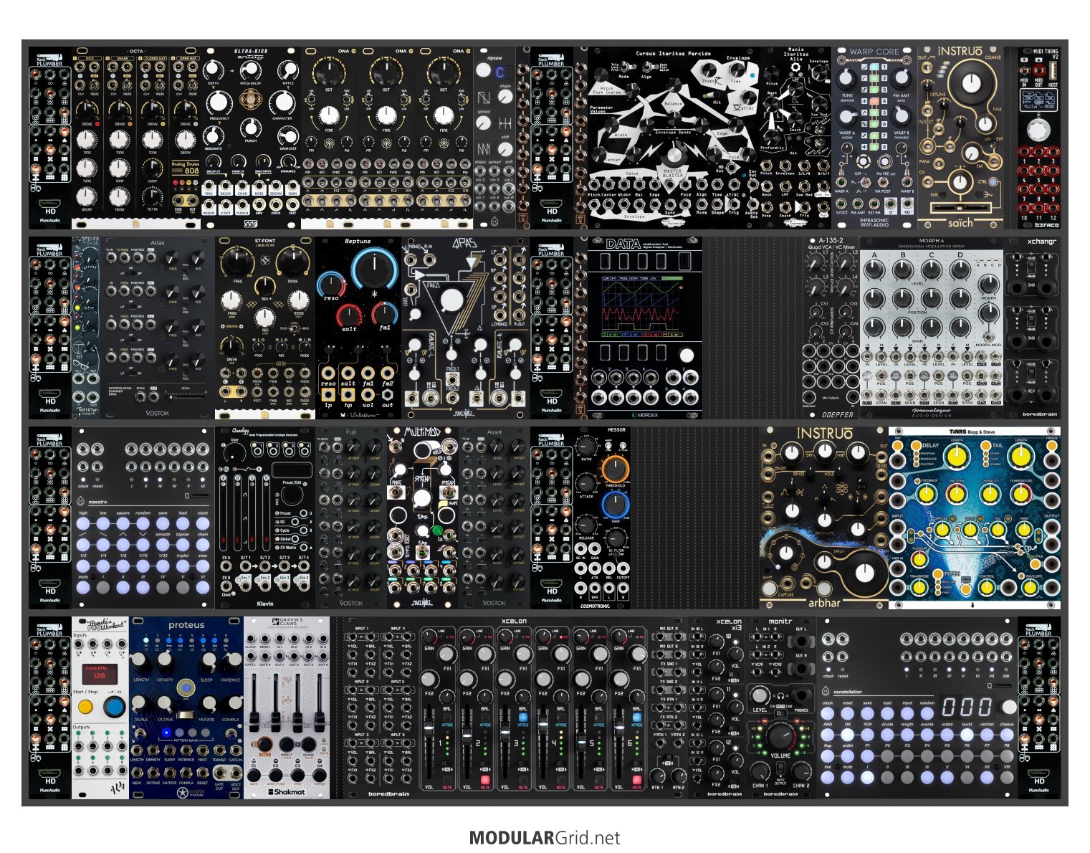
Task: Click the large VOLUME knob on monitr
Action: coord(780,737)
